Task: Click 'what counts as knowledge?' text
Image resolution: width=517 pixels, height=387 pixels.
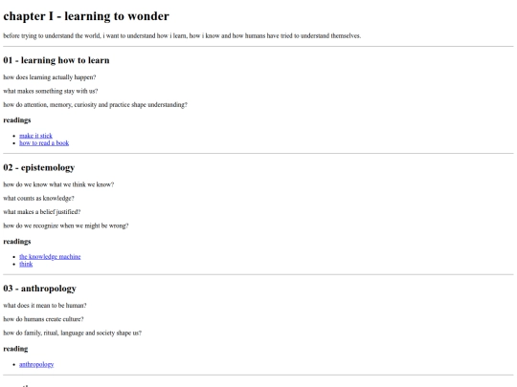Action: (38, 199)
